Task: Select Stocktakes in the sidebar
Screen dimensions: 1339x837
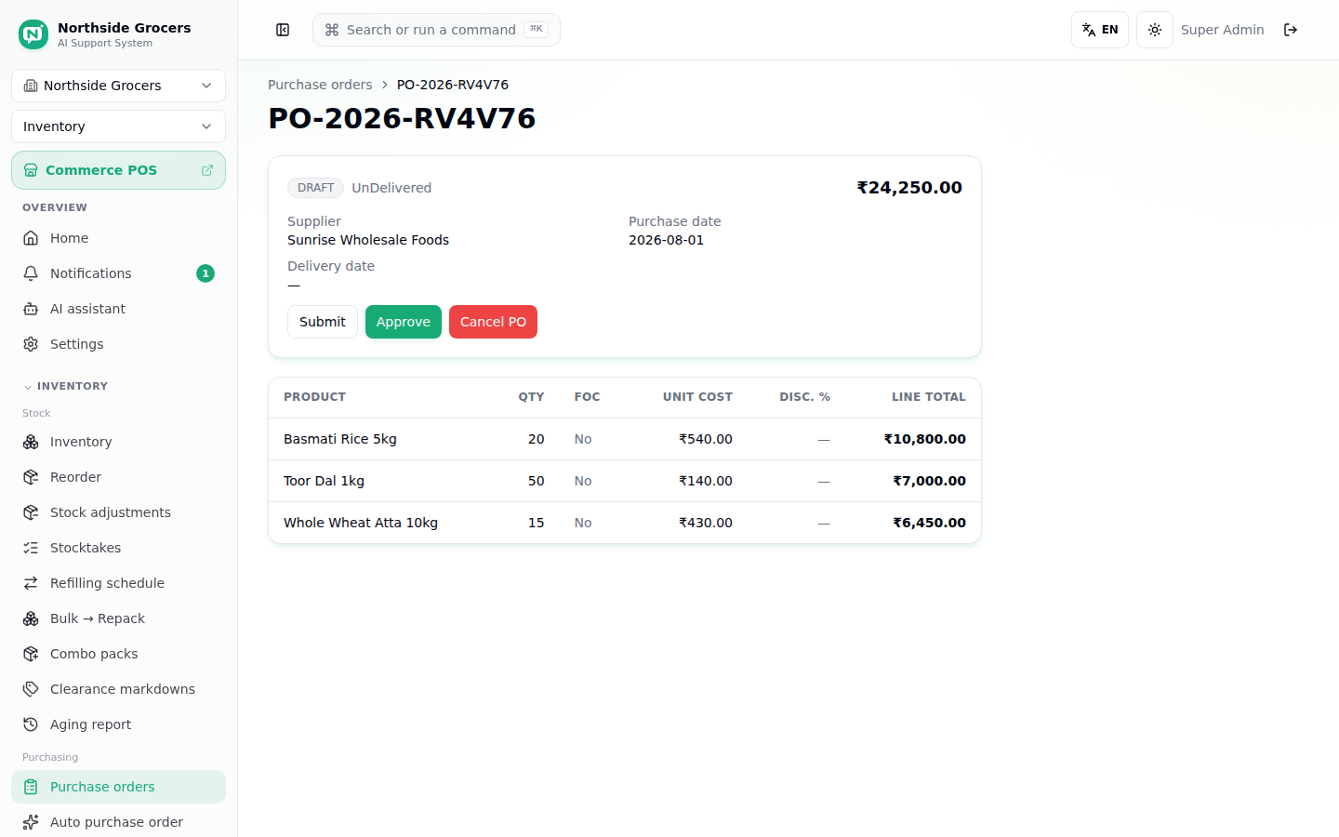Action: [118, 548]
